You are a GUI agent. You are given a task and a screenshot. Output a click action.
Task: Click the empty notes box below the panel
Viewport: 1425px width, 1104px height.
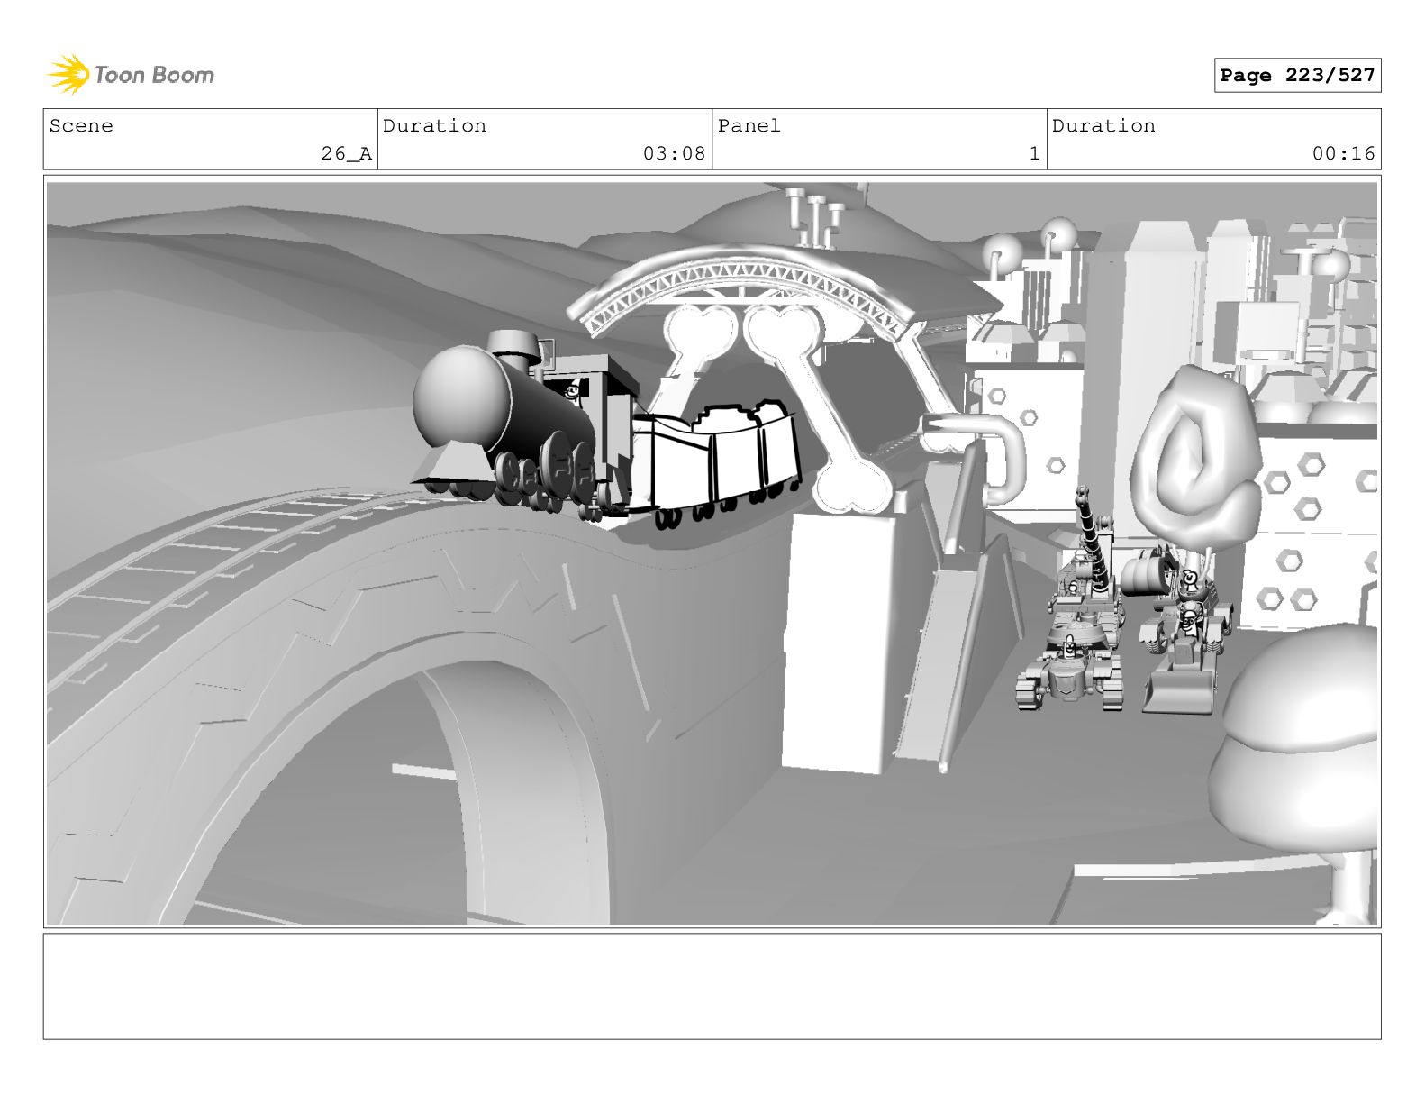712,986
